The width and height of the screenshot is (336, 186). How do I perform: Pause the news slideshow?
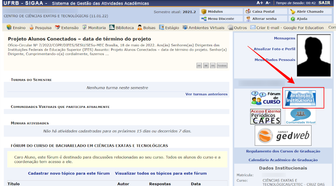coord(206,65)
